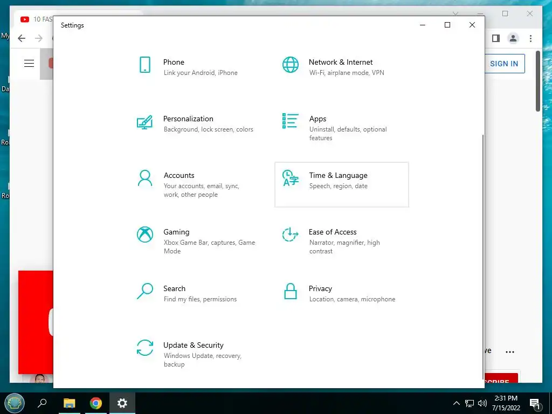Open the Start menu button
This screenshot has width=552, height=414.
pyautogui.click(x=15, y=403)
